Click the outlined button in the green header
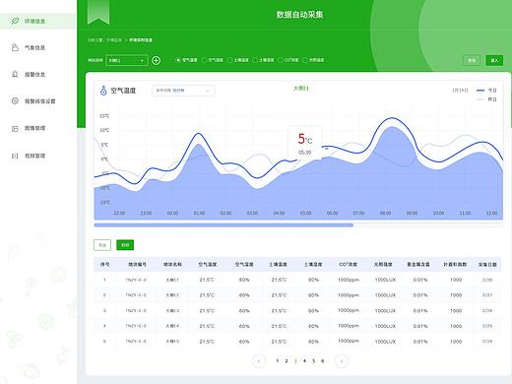Image resolution: width=512 pixels, height=384 pixels. click(x=472, y=60)
